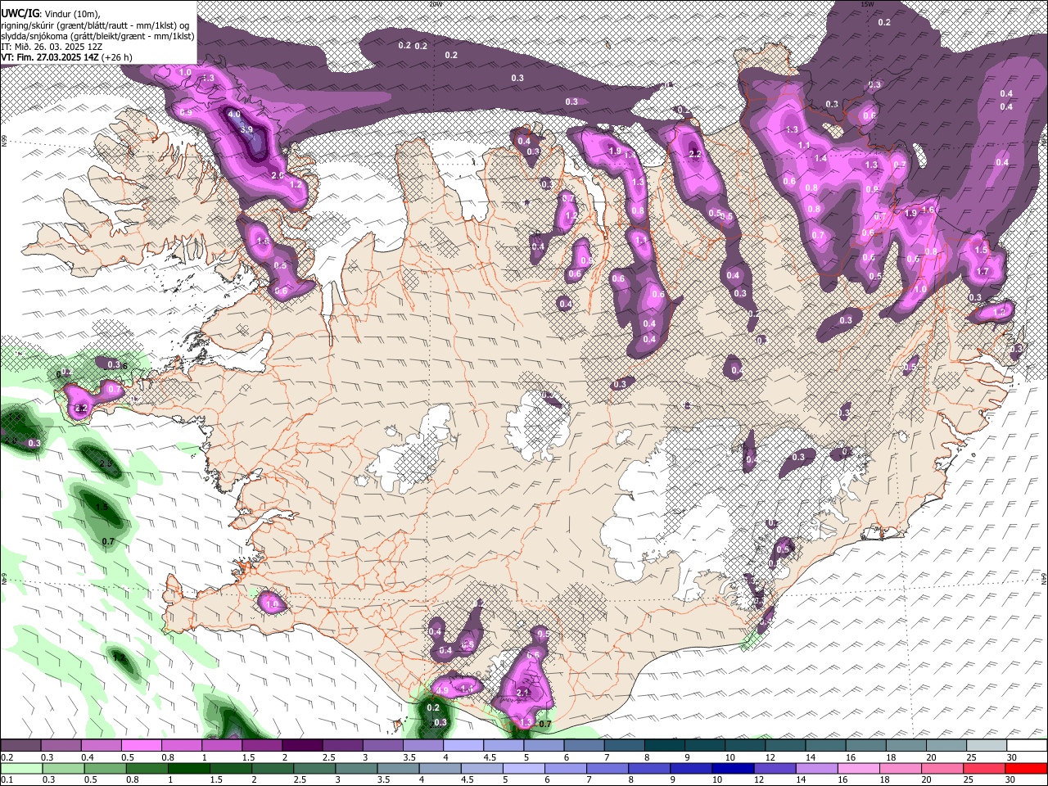Click the "(+26 h)" forecast offset text

click(115, 57)
